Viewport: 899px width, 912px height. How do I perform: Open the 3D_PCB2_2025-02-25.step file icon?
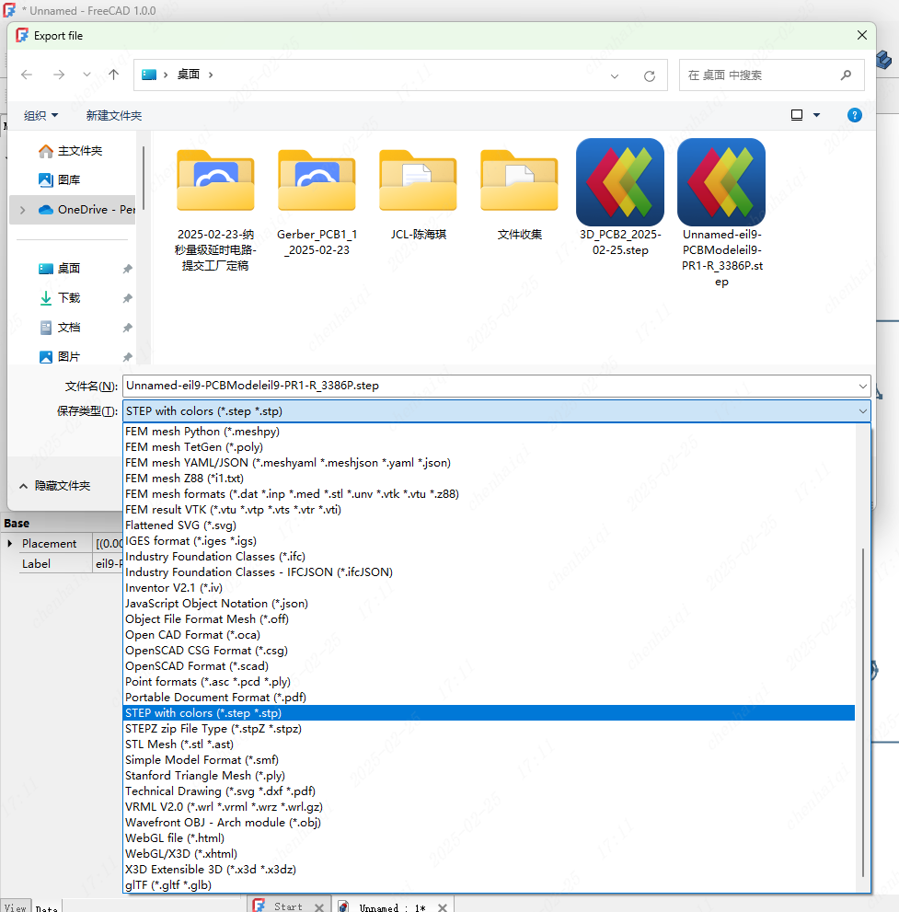click(x=619, y=182)
